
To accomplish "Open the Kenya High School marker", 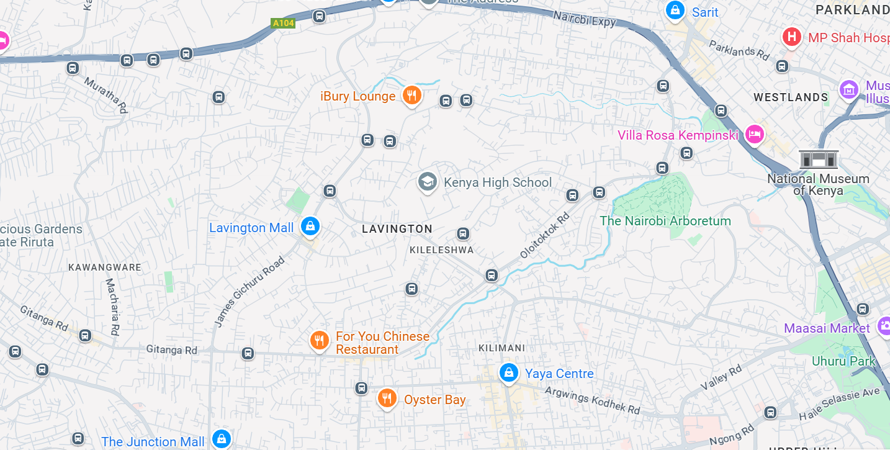I will tap(427, 182).
